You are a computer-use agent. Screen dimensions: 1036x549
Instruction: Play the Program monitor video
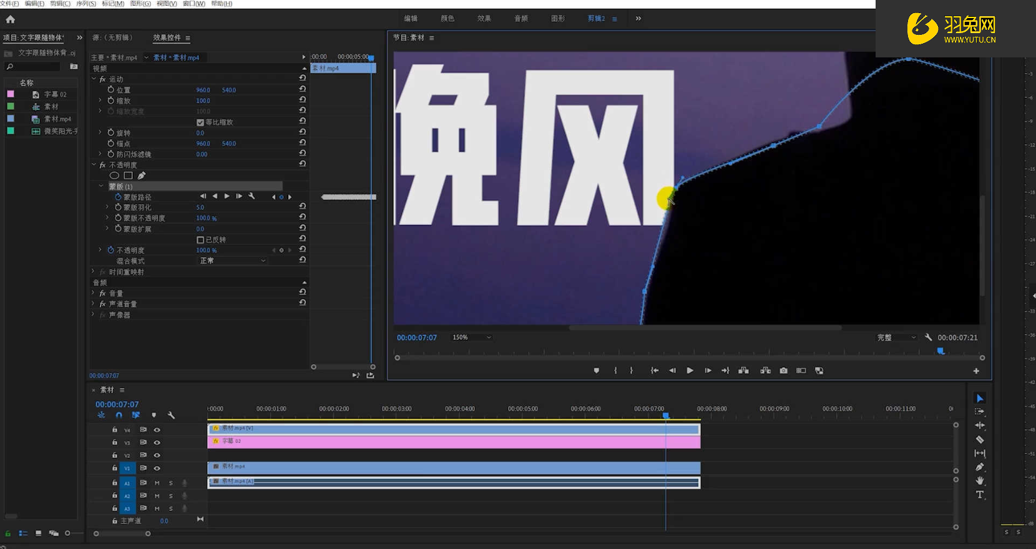690,371
